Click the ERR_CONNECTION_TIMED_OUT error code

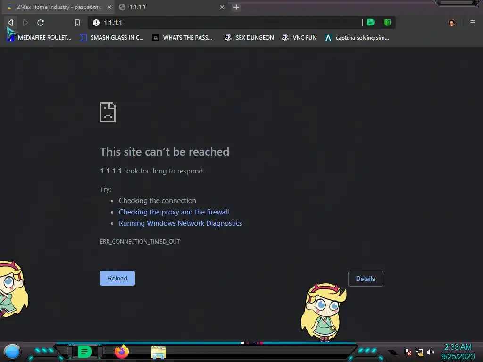140,242
